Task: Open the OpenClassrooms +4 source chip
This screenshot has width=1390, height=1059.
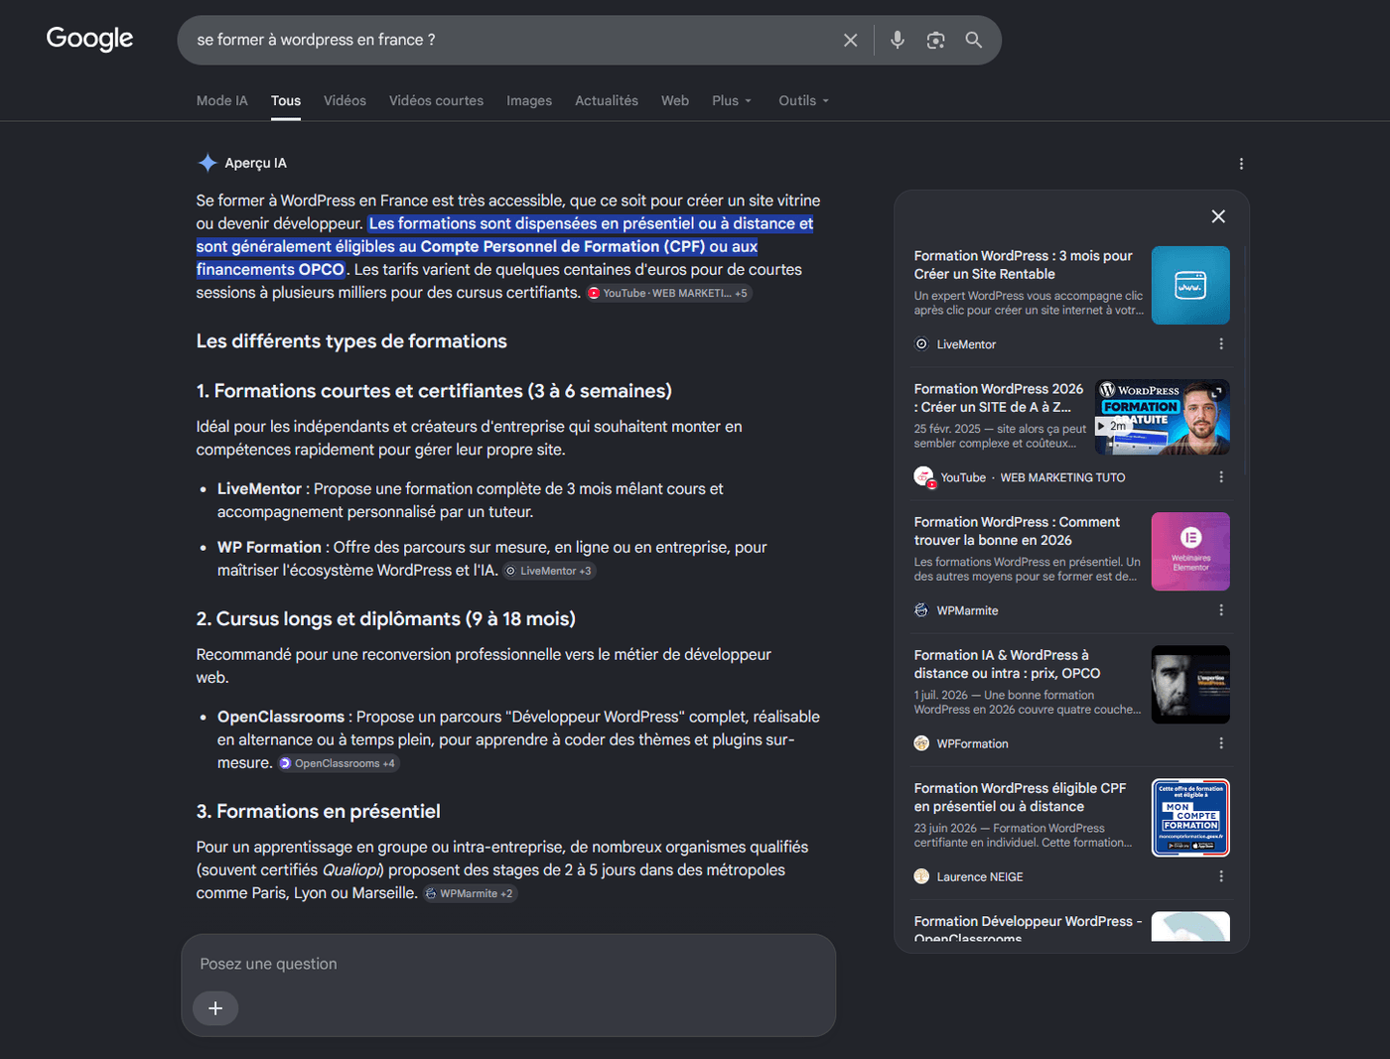Action: (x=338, y=763)
